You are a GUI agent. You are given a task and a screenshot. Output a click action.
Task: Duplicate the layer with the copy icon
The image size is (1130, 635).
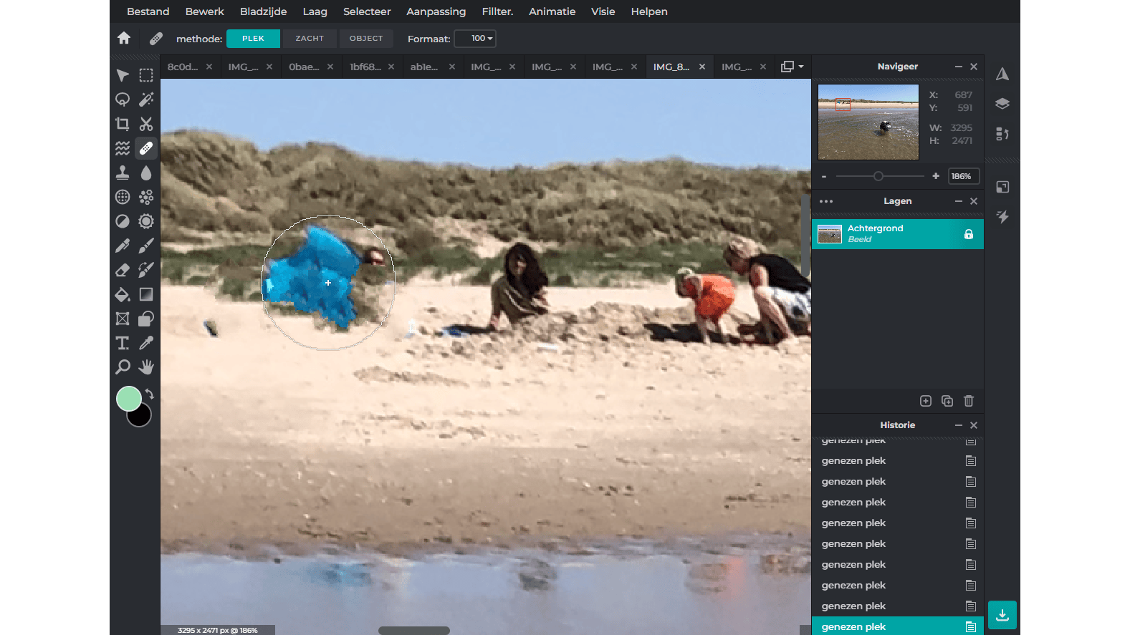[947, 401]
